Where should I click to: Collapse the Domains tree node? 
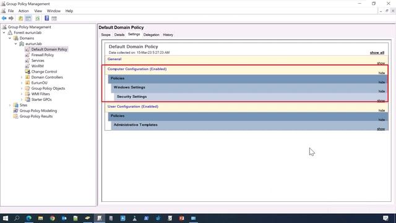click(x=10, y=38)
